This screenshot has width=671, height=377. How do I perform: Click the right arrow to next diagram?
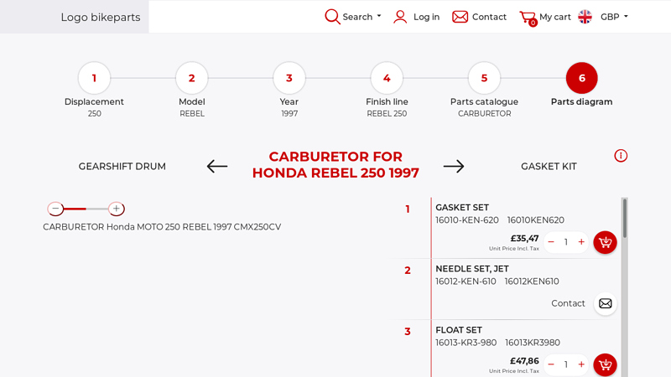(x=454, y=166)
